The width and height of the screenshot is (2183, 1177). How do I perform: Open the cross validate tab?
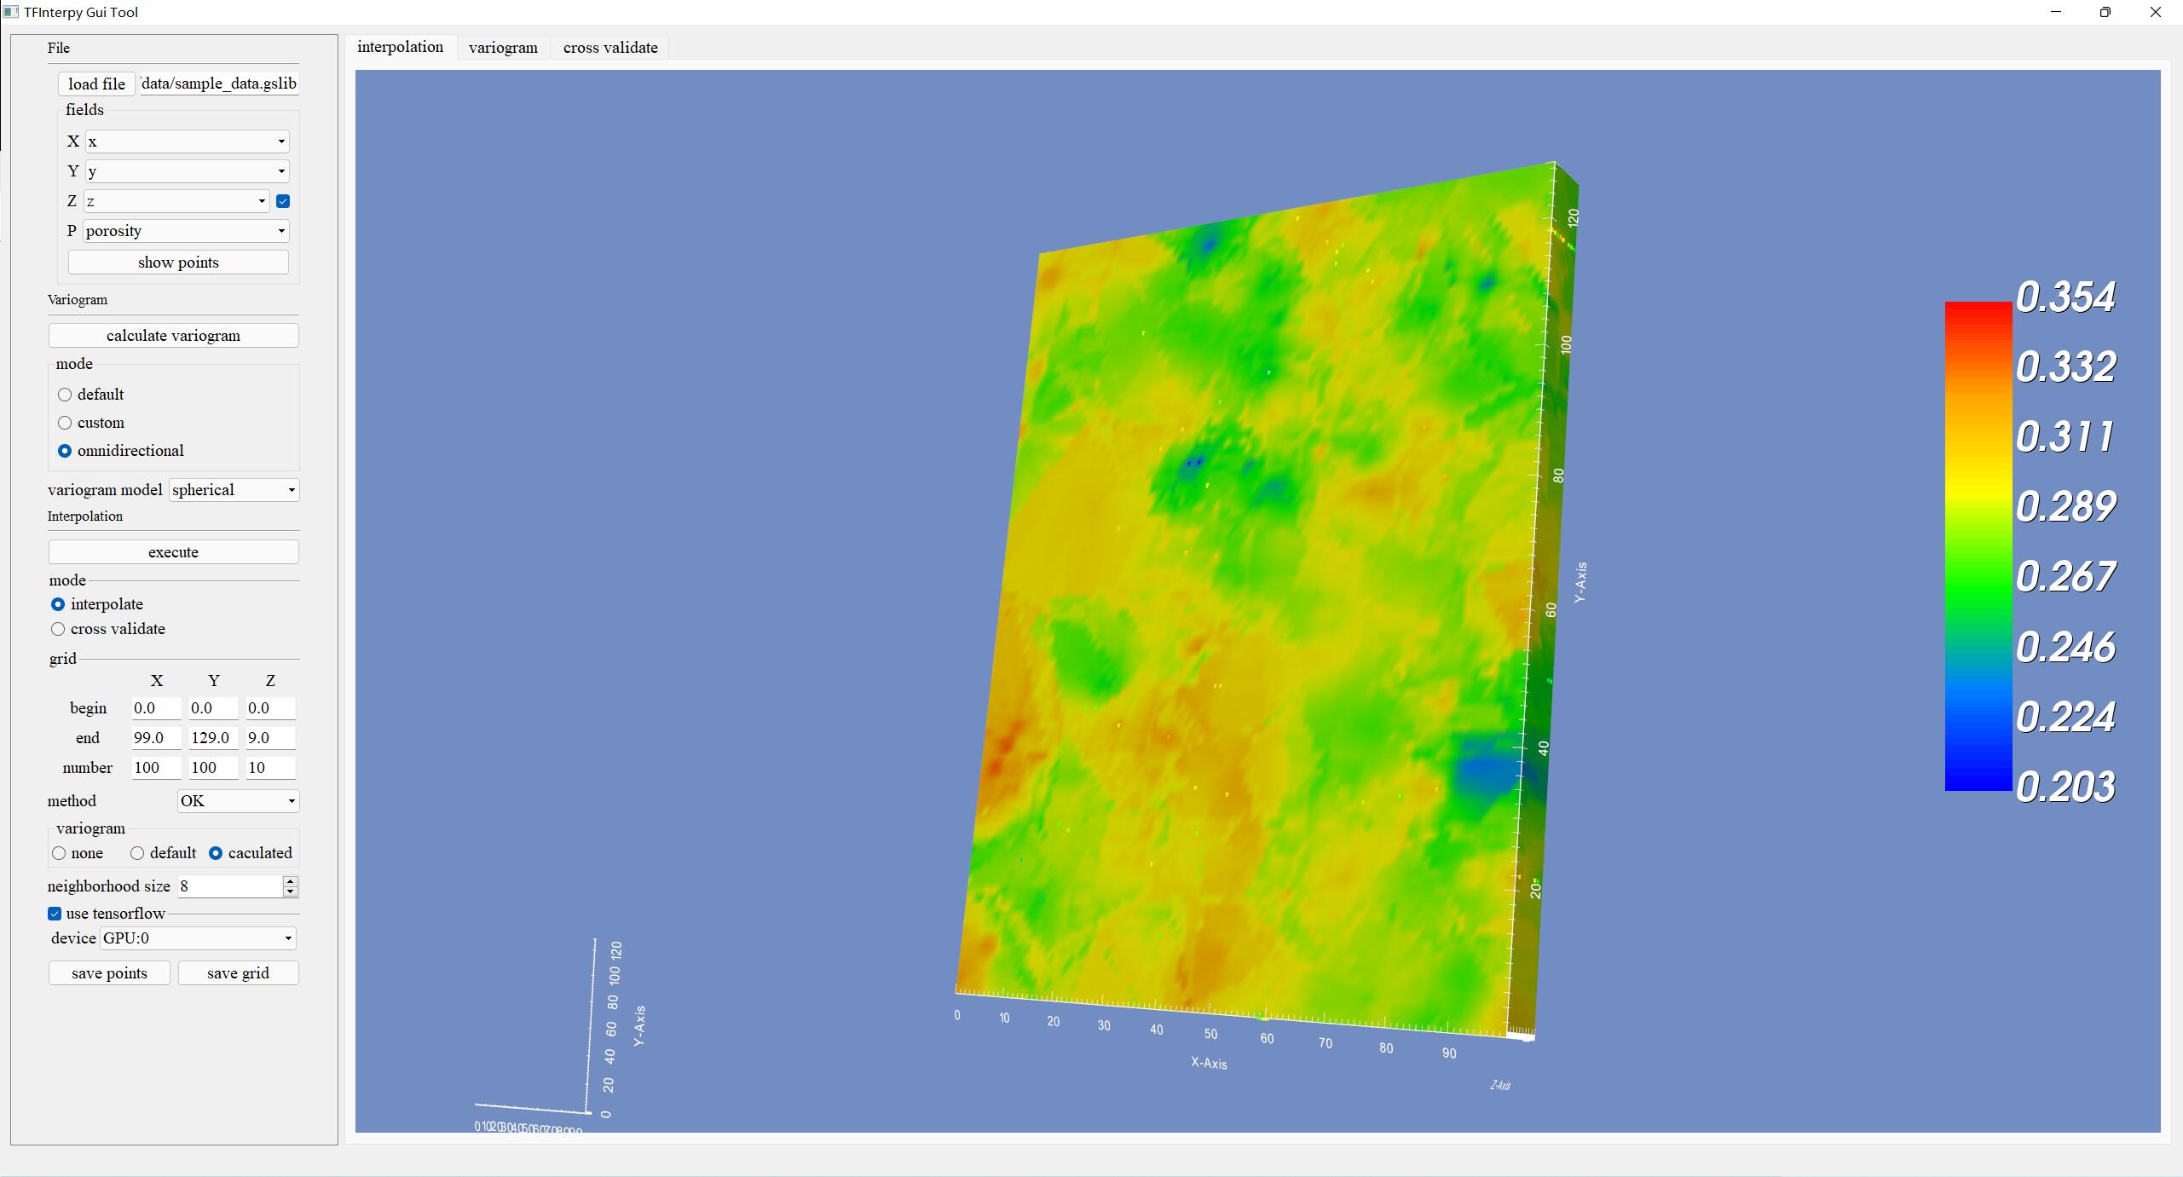pos(610,48)
